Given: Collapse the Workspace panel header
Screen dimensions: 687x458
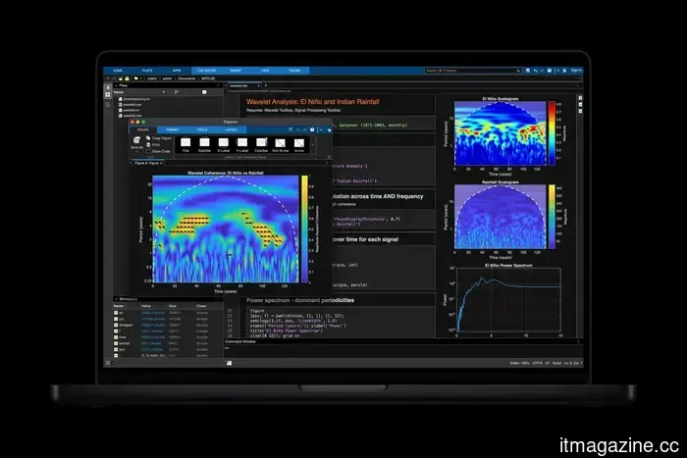Looking at the screenshot, I should point(116,298).
